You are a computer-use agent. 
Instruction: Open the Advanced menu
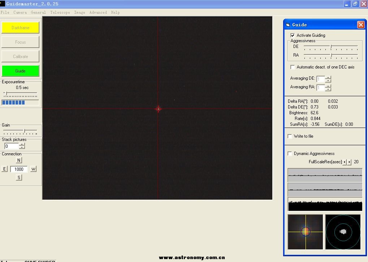(98, 12)
